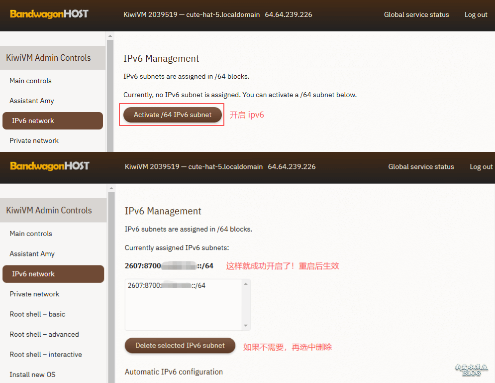Screen dimensions: 495x383
Task: Open Root shell – advanced from the sidebar
Action: pyautogui.click(x=44, y=334)
